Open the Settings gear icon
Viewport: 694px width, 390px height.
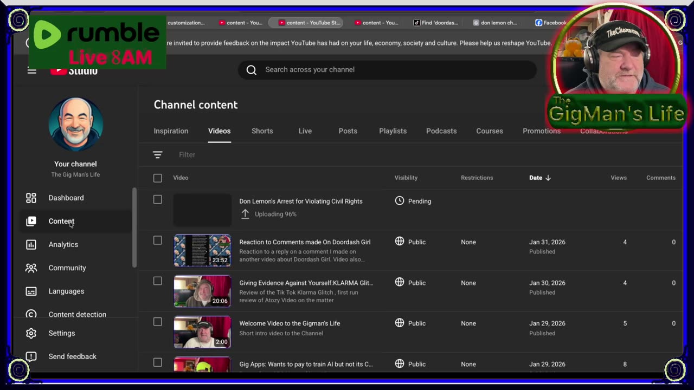31,333
